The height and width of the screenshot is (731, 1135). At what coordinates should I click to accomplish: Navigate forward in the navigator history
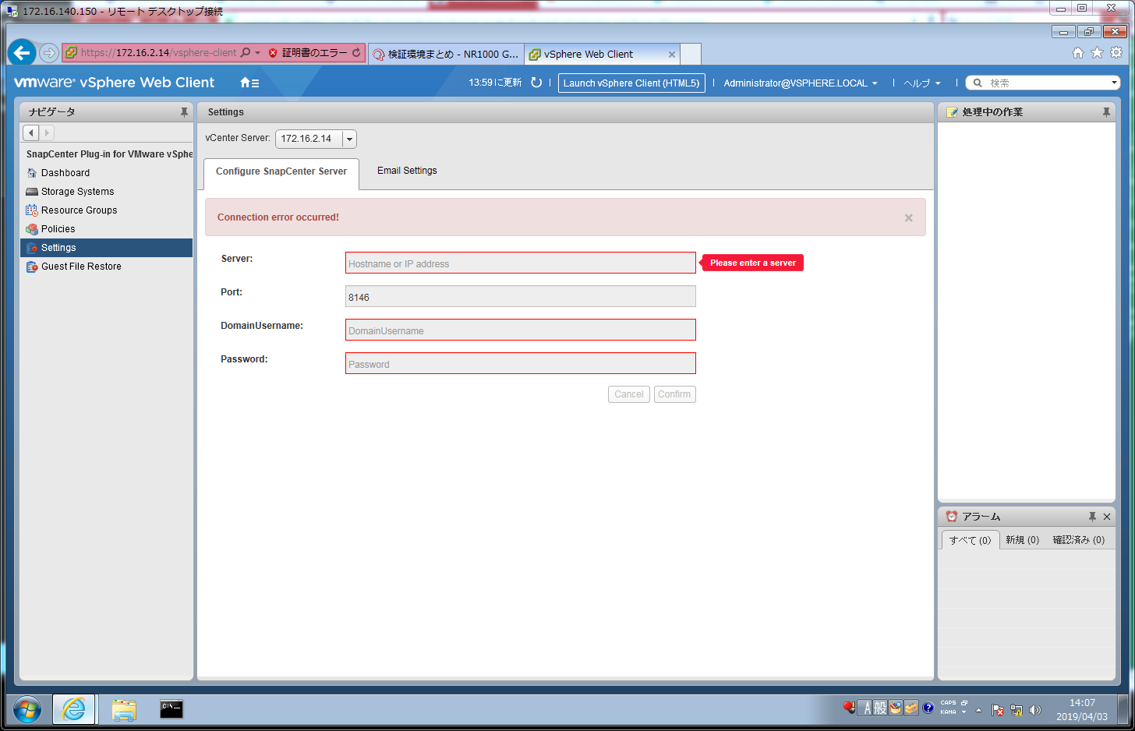pos(47,133)
